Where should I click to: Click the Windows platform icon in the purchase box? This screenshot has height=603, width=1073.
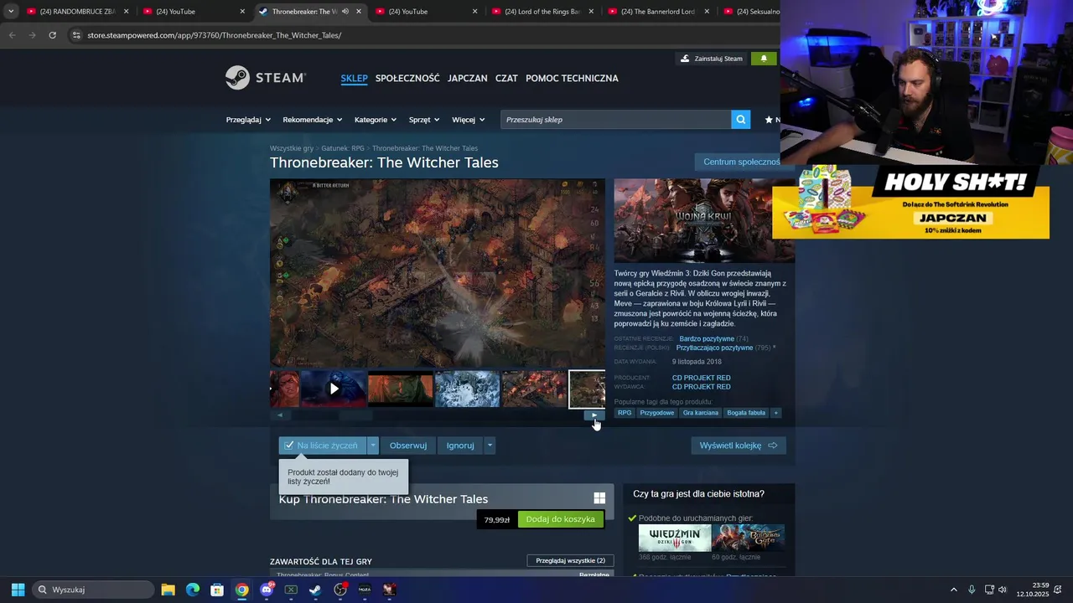point(599,498)
